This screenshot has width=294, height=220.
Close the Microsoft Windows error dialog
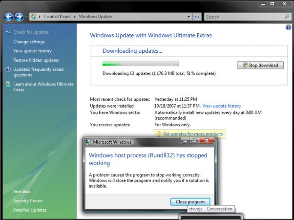point(207,140)
